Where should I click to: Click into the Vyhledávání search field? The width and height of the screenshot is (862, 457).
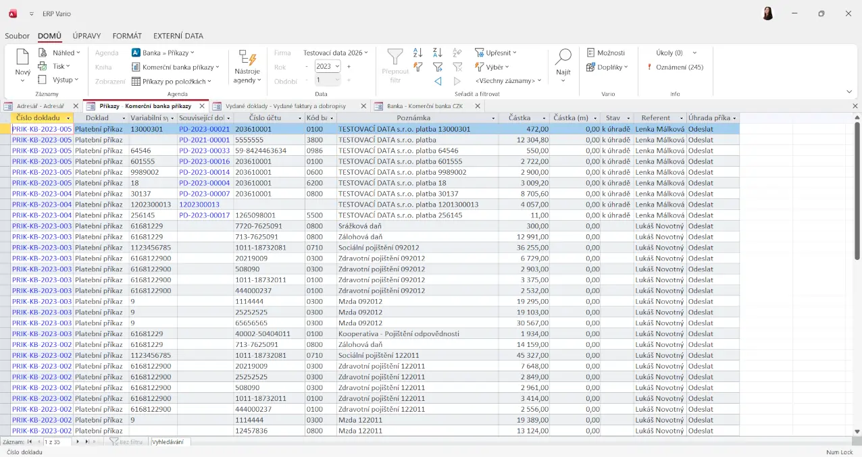click(170, 441)
